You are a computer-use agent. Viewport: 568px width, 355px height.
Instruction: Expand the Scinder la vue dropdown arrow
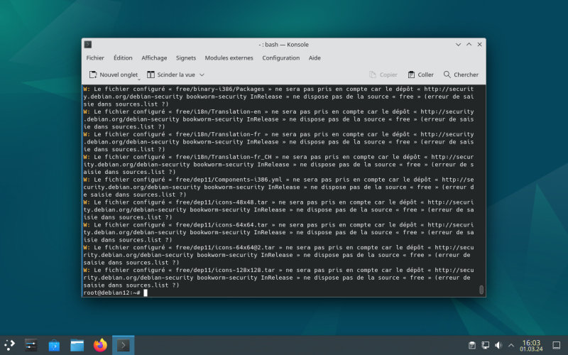click(202, 75)
